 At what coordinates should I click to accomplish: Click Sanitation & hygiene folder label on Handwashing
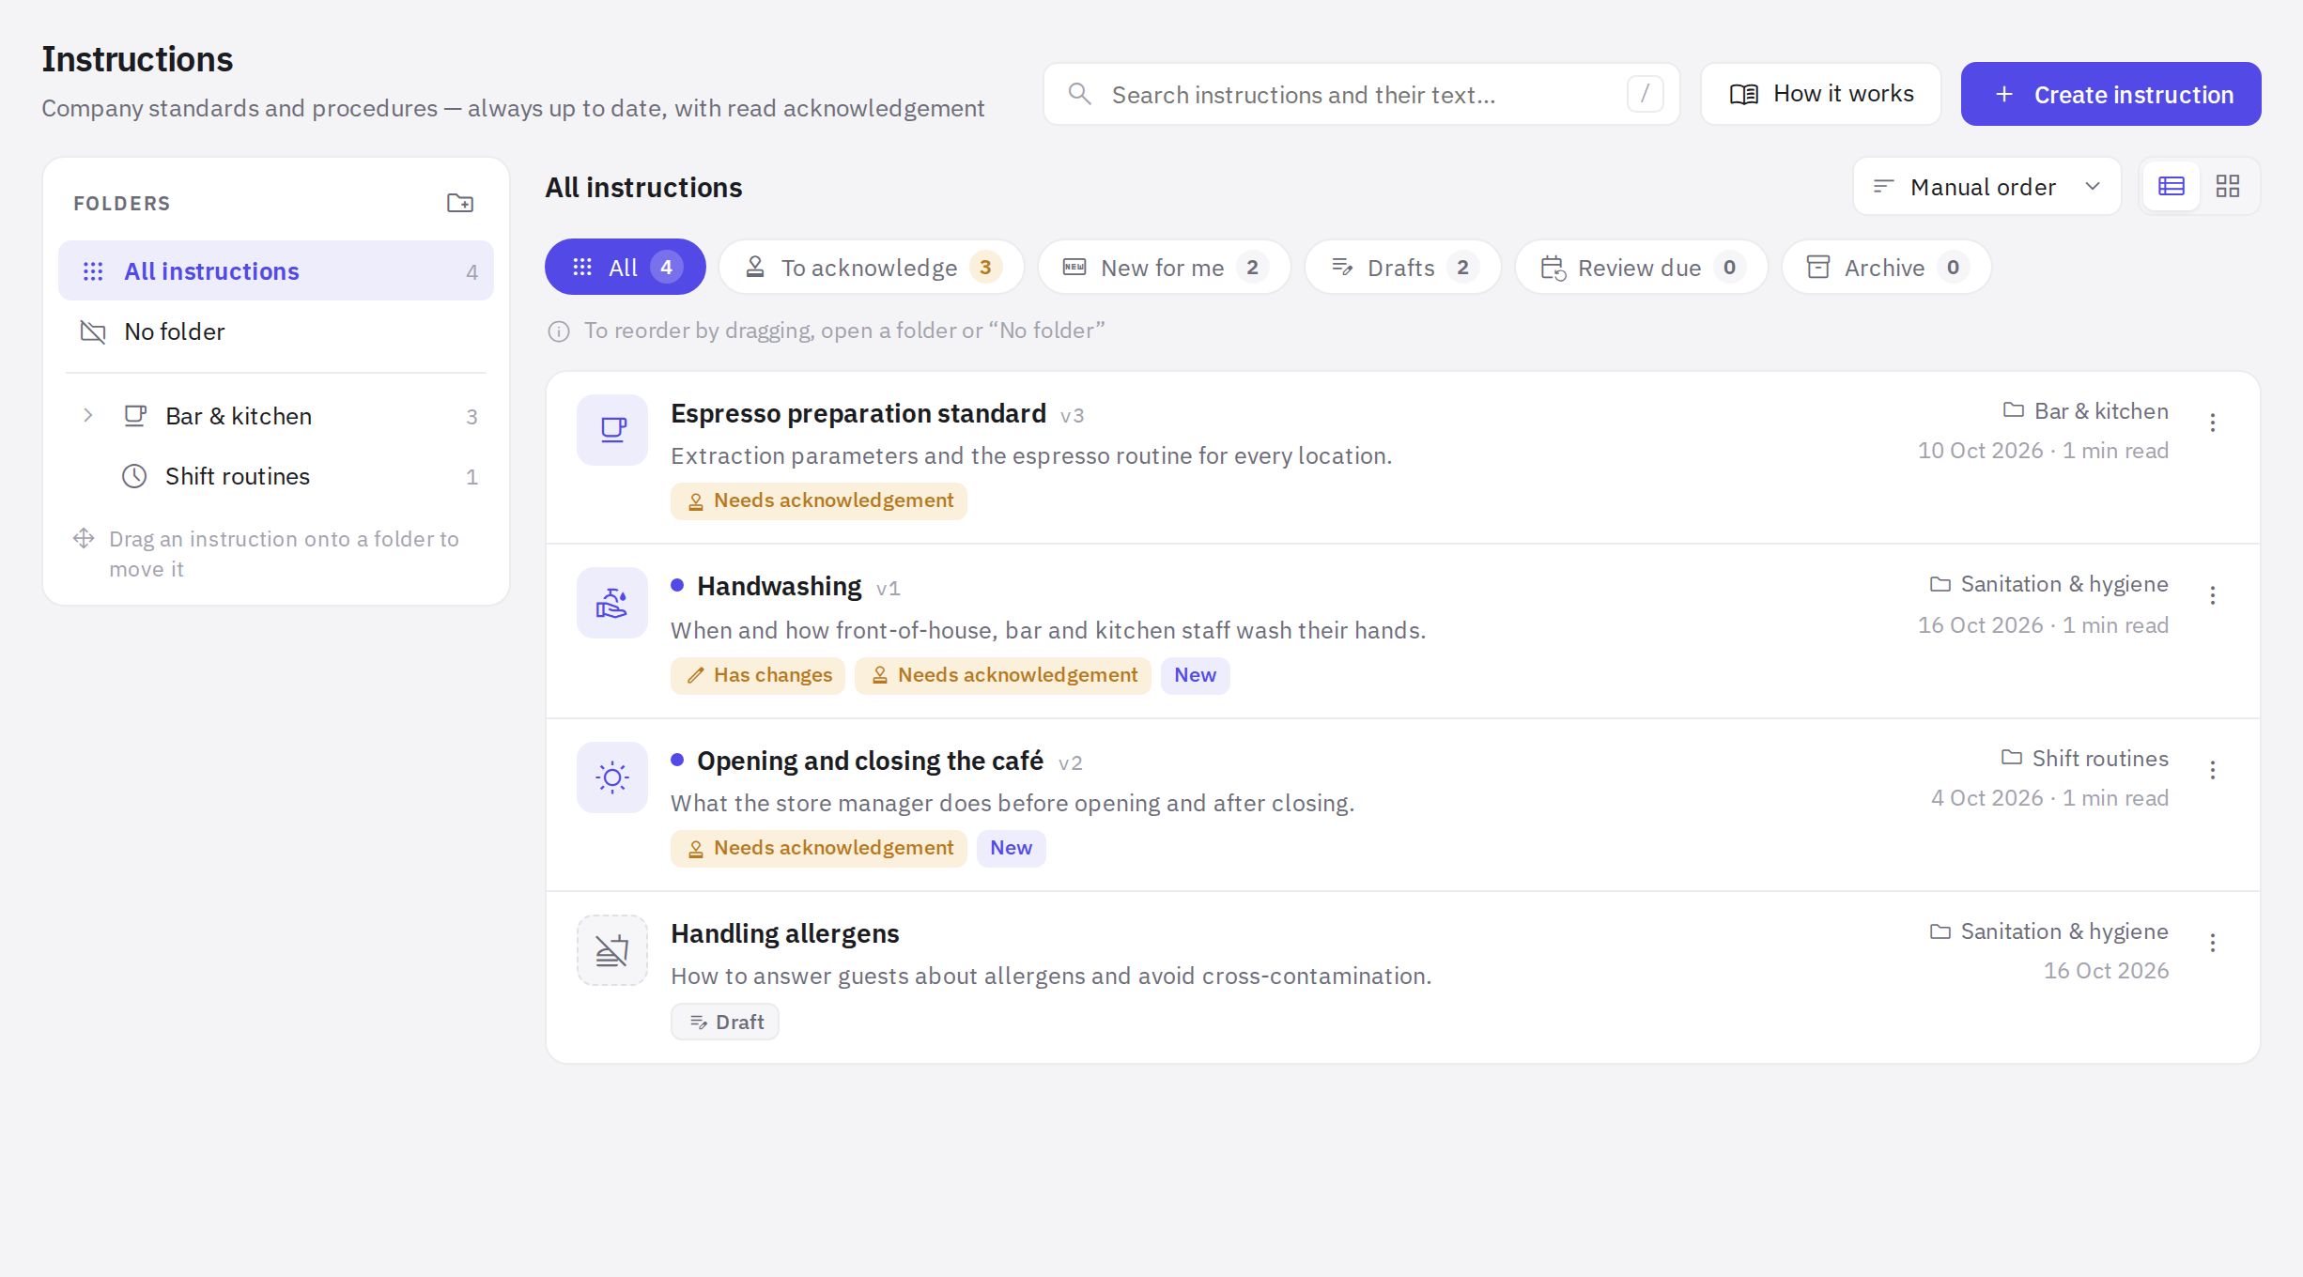(2048, 584)
